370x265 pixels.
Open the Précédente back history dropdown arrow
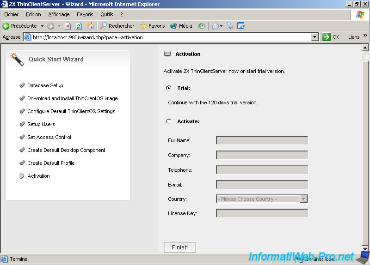(x=42, y=26)
